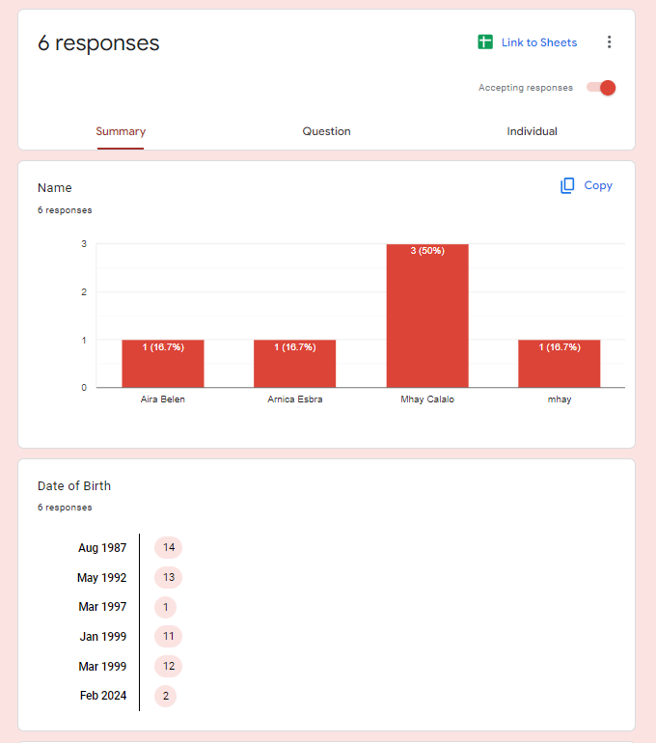Click the green Sheets icon

[485, 42]
